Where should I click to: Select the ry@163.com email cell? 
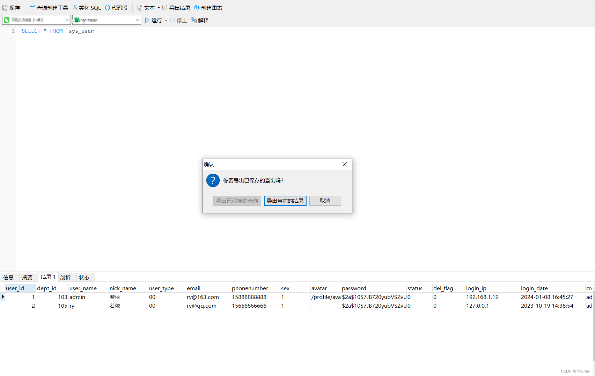[x=208, y=297]
